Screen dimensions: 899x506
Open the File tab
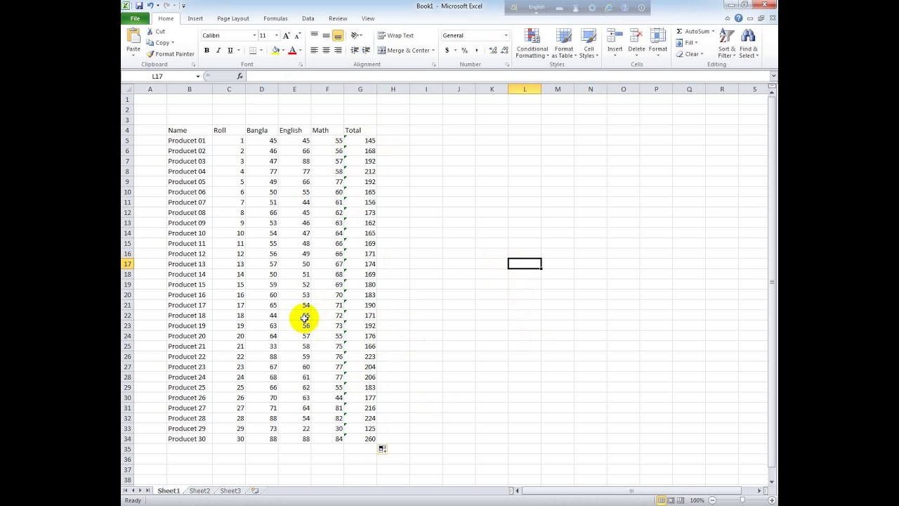[x=135, y=18]
